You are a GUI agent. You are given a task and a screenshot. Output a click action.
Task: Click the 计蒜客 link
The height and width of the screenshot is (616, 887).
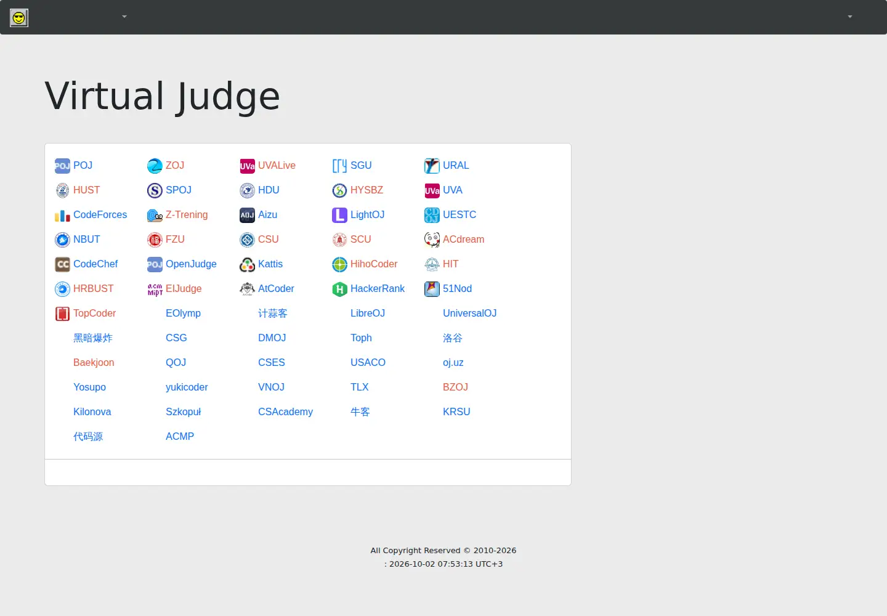pyautogui.click(x=273, y=313)
